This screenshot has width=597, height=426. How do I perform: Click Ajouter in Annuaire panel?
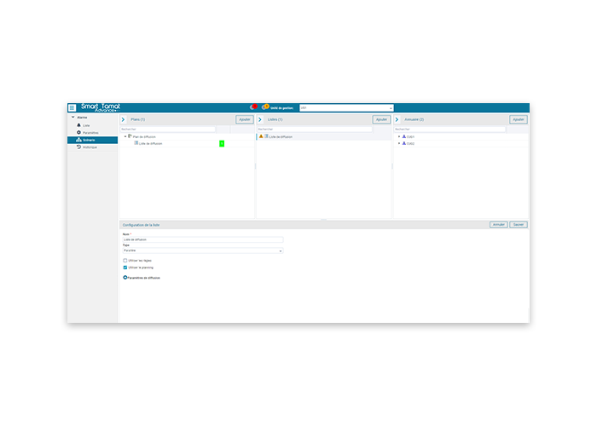[519, 119]
